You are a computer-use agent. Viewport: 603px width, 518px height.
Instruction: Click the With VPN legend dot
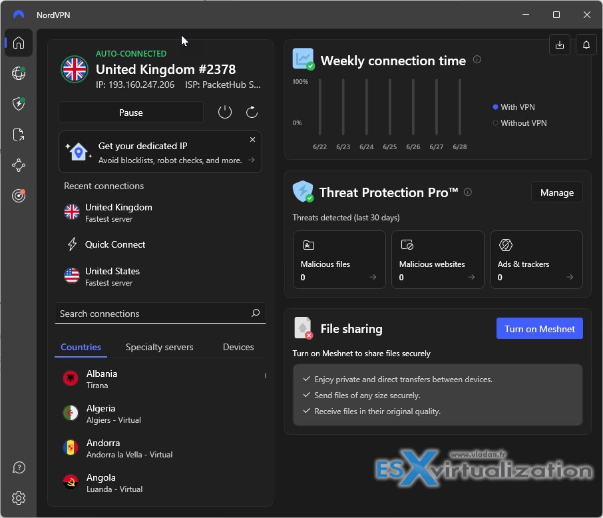point(495,107)
